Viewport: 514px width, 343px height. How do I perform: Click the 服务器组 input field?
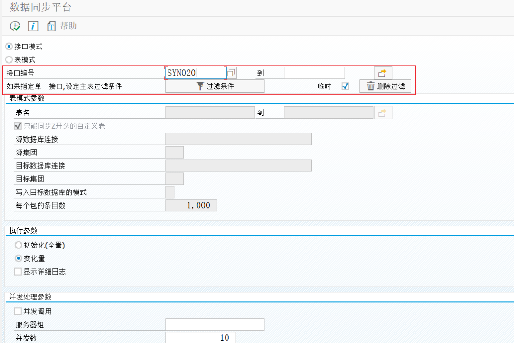click(215, 324)
